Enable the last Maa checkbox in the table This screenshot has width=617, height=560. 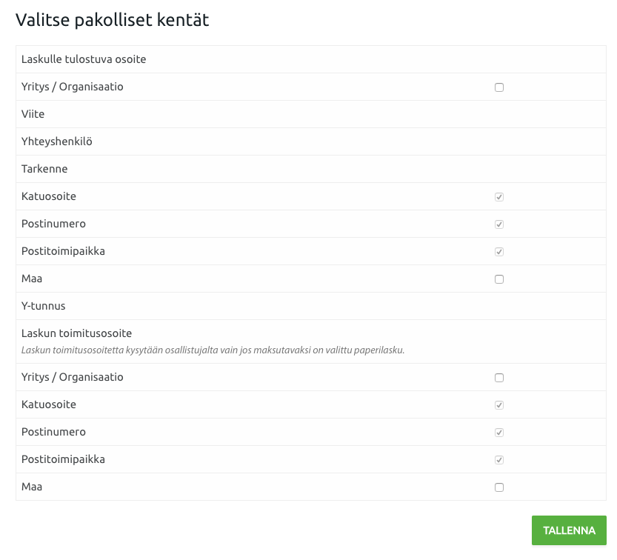499,487
